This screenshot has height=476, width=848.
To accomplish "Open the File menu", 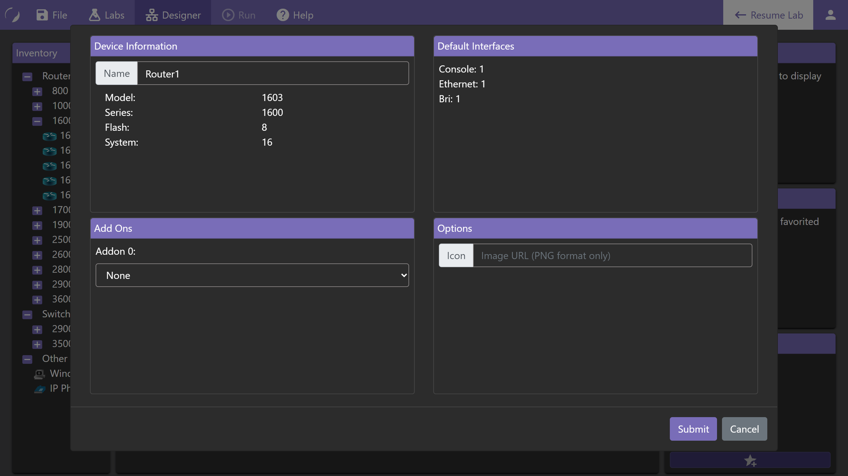I will point(52,15).
